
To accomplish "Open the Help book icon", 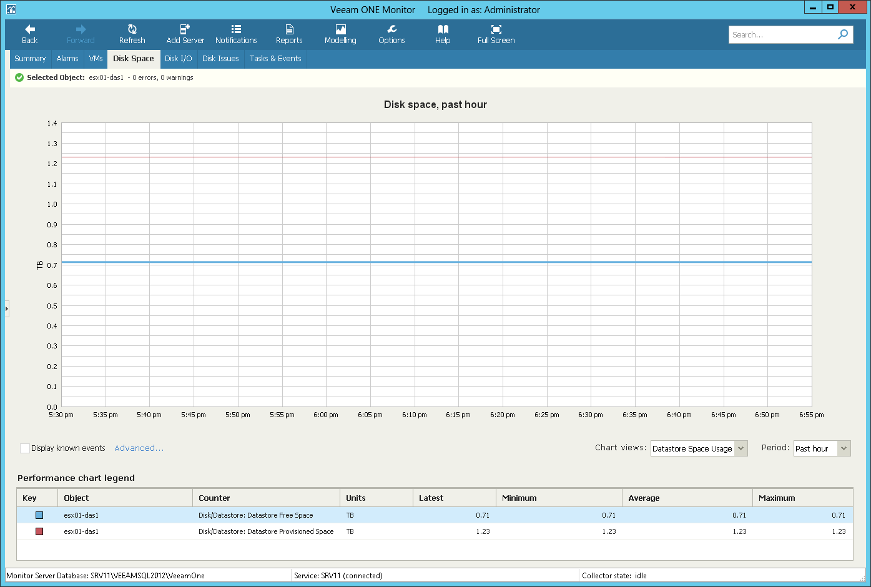I will click(443, 29).
